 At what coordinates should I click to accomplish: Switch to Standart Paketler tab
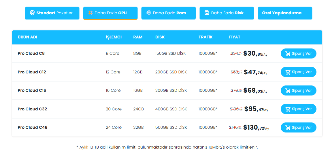52,13
